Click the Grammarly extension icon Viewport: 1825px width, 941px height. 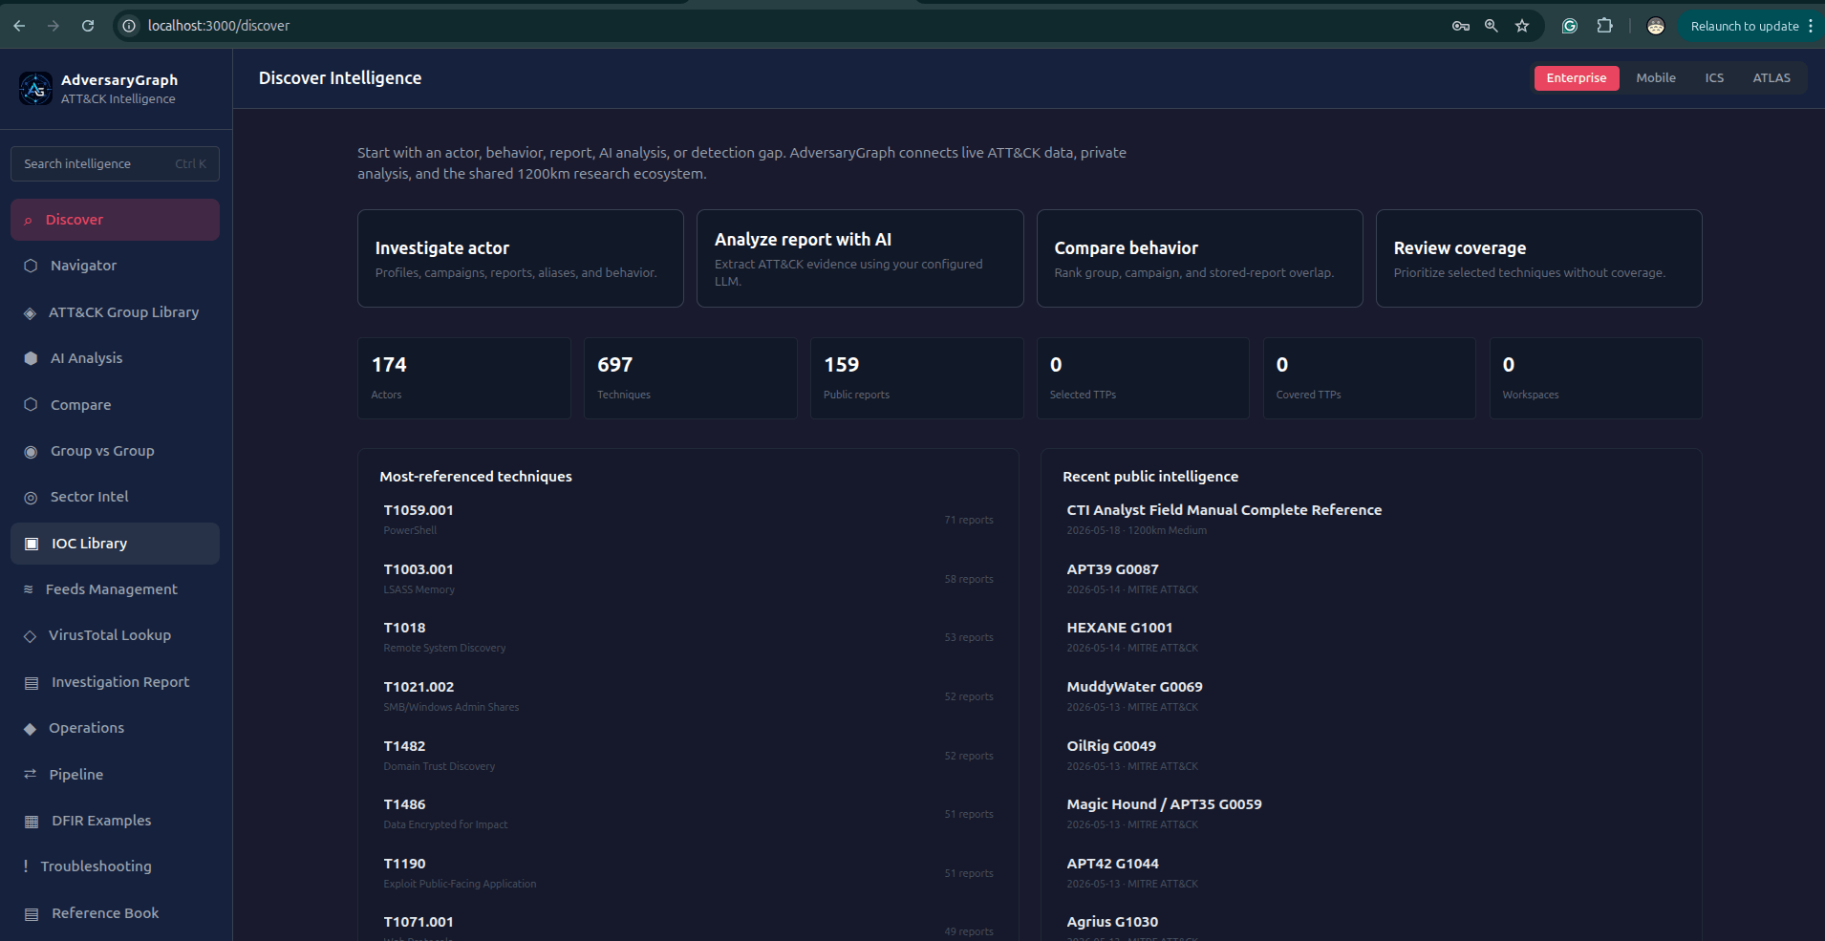(x=1570, y=26)
